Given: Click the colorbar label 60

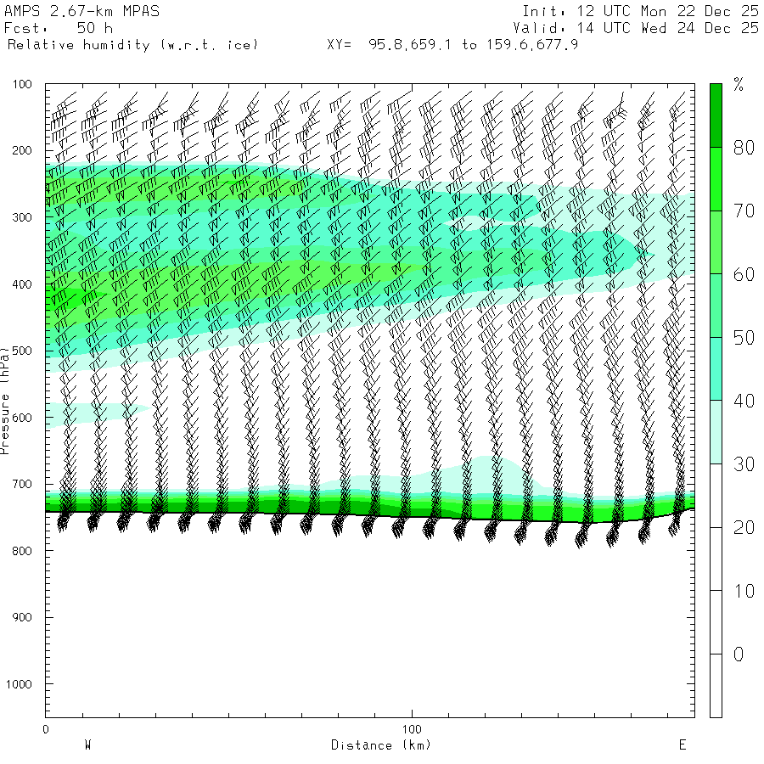Looking at the screenshot, I should [744, 274].
